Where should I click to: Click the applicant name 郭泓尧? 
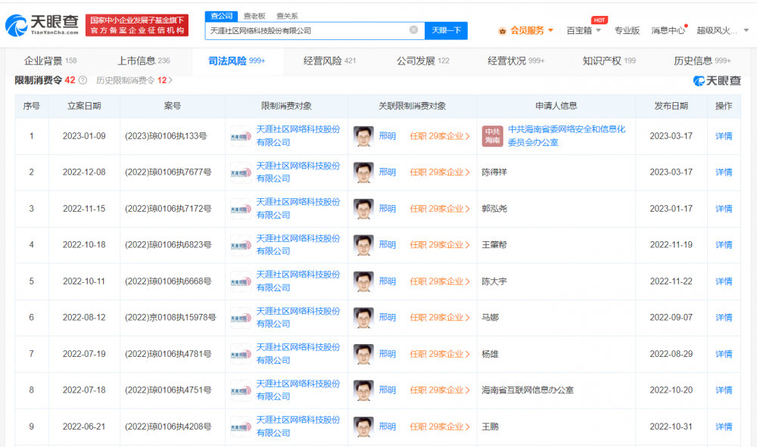[494, 209]
